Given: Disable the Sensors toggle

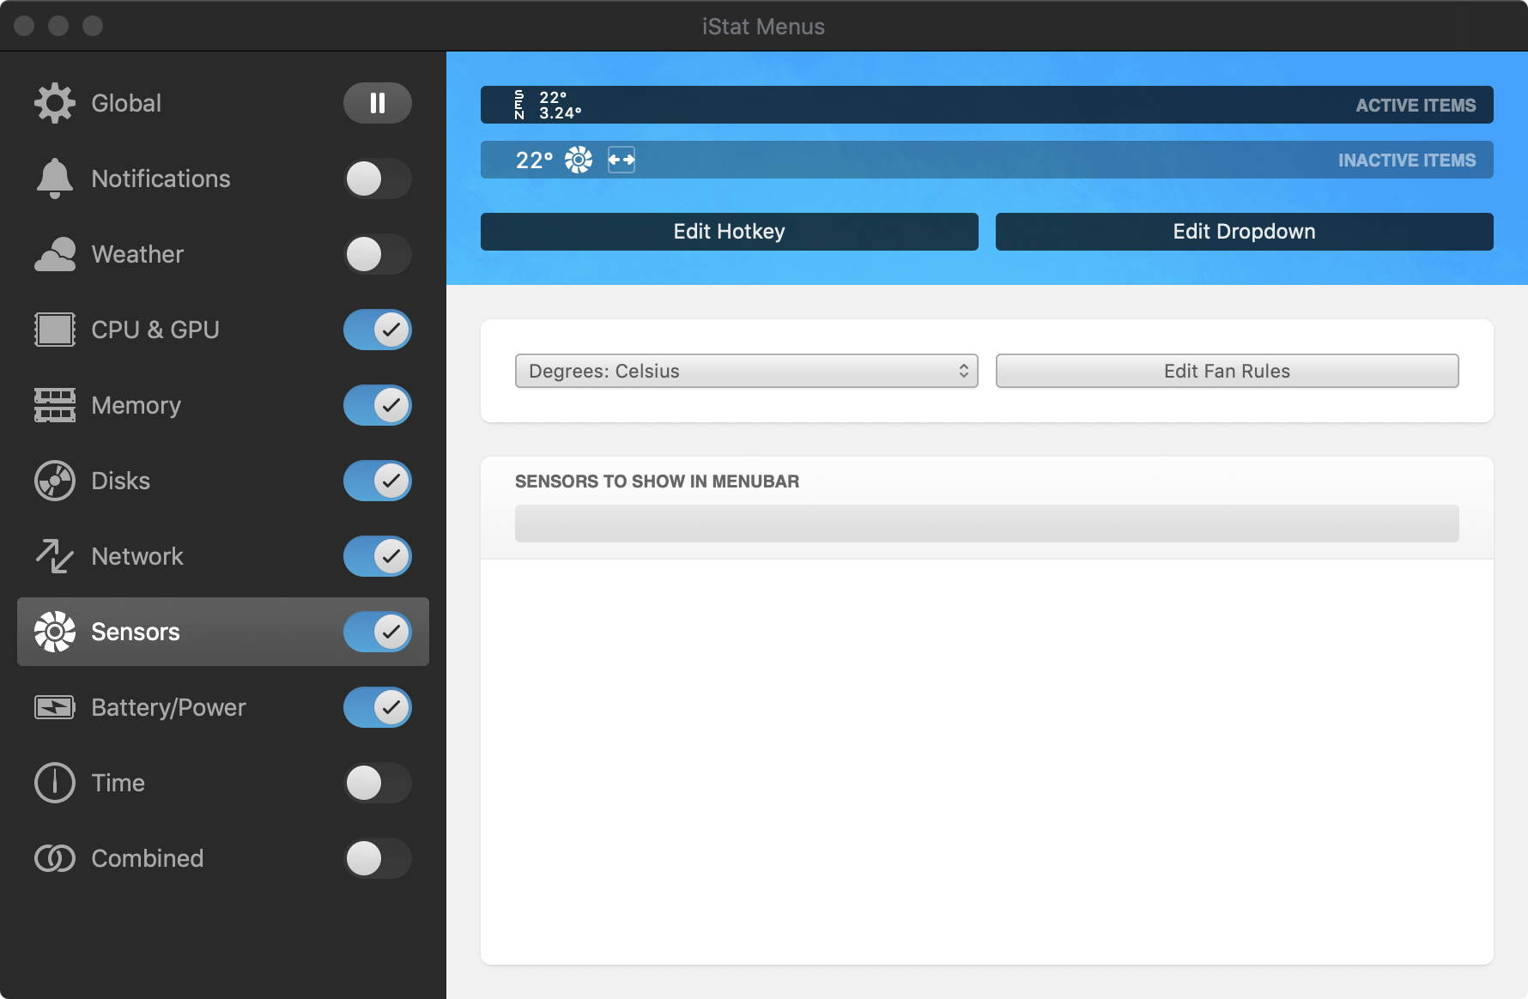Looking at the screenshot, I should pyautogui.click(x=378, y=632).
